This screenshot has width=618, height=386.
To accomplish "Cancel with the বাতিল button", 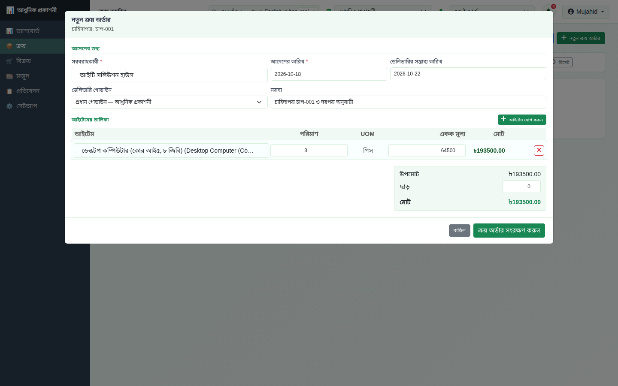I will pos(460,230).
